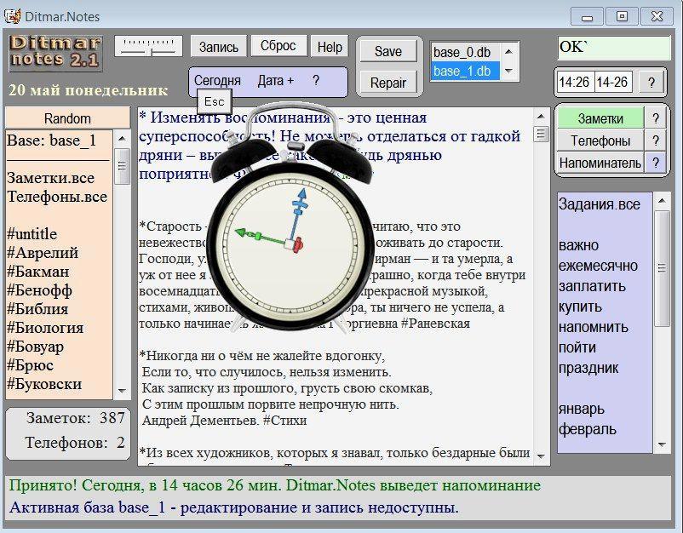
Task: Select ежемесячно in the reminders list
Action: pyautogui.click(x=598, y=266)
